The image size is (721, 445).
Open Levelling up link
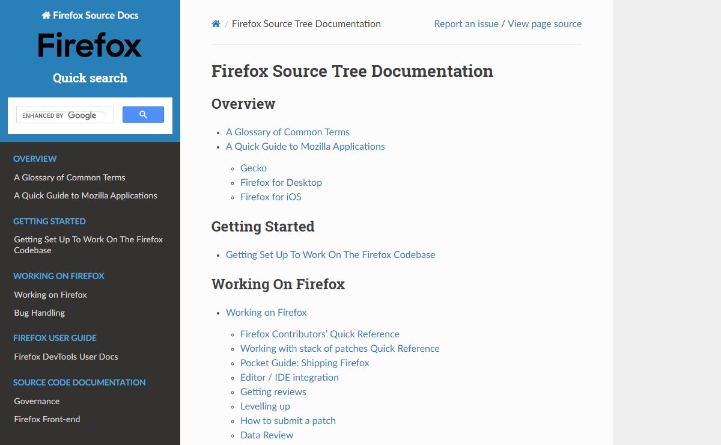click(x=265, y=406)
